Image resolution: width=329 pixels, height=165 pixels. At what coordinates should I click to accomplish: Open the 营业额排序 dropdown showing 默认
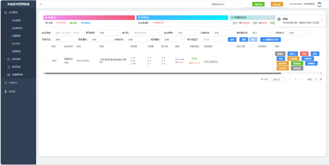261,33
